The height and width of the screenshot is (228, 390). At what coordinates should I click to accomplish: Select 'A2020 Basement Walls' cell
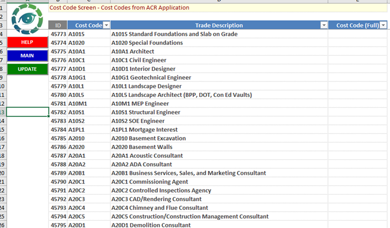pyautogui.click(x=219, y=147)
